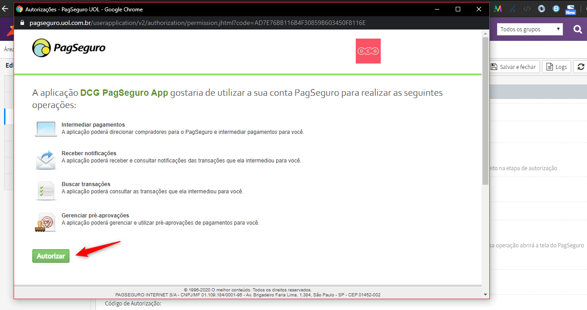Click the Receber notificações envelope icon
Viewport: 587px width, 310px height.
click(46, 160)
